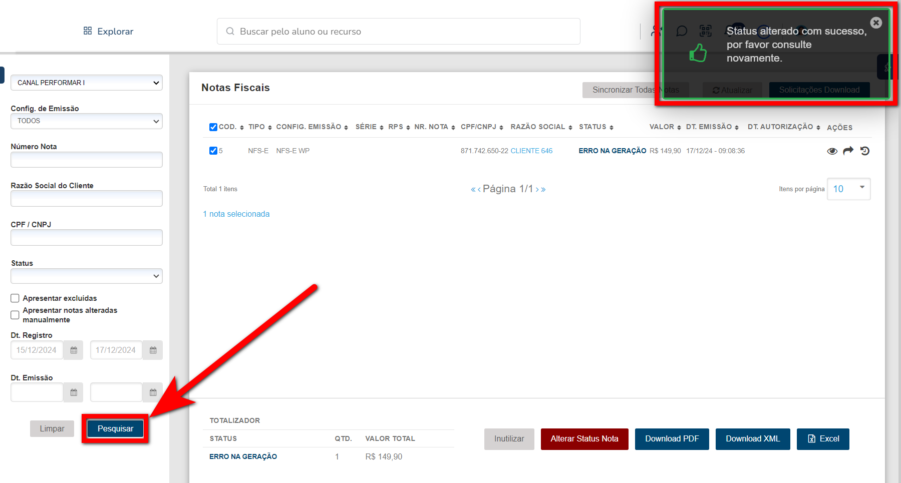This screenshot has height=483, width=901.
Task: Click the forward arrow icon in Ações
Action: coord(848,151)
